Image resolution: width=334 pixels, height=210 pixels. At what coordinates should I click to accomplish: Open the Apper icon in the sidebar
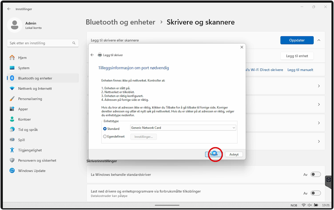pyautogui.click(x=12, y=109)
